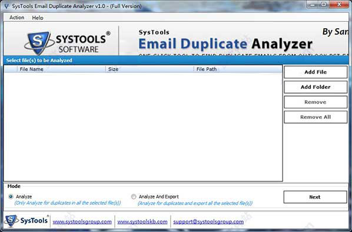The height and width of the screenshot is (232, 352).
Task: Click the Remove All button
Action: point(316,117)
